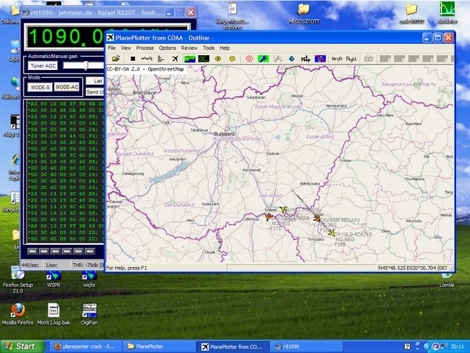
Task: Select grey memory button 3 in toolbar
Action: click(x=413, y=59)
